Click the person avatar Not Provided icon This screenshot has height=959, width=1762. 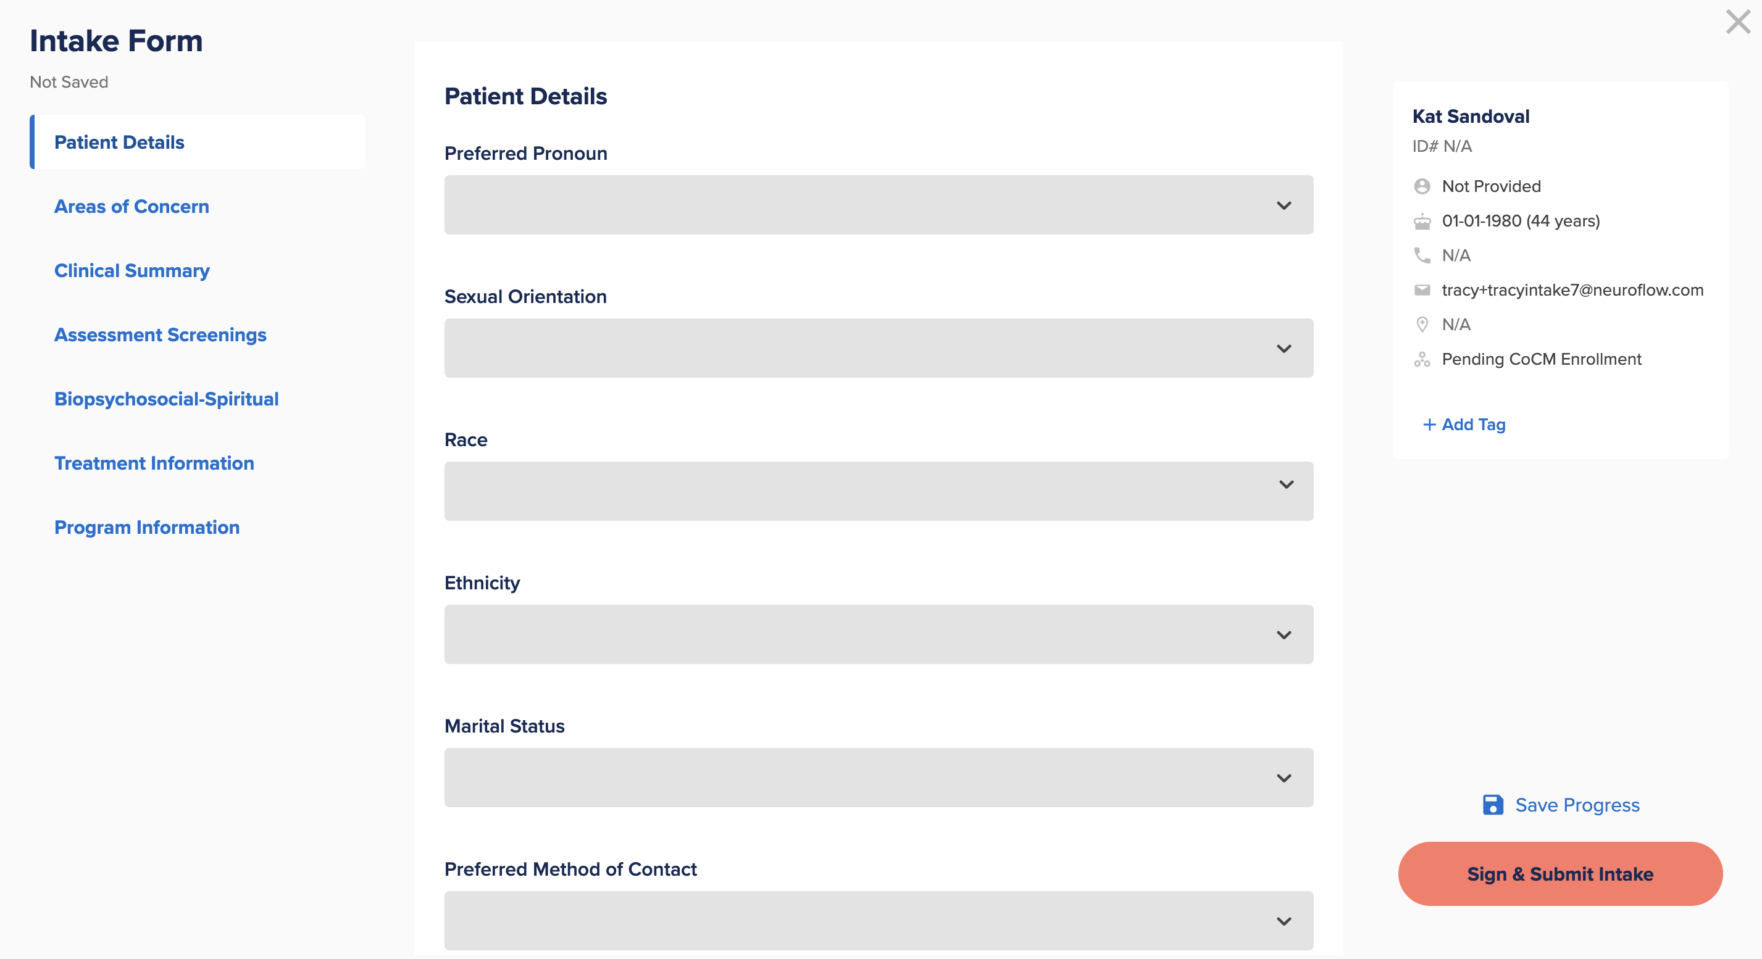(x=1422, y=186)
